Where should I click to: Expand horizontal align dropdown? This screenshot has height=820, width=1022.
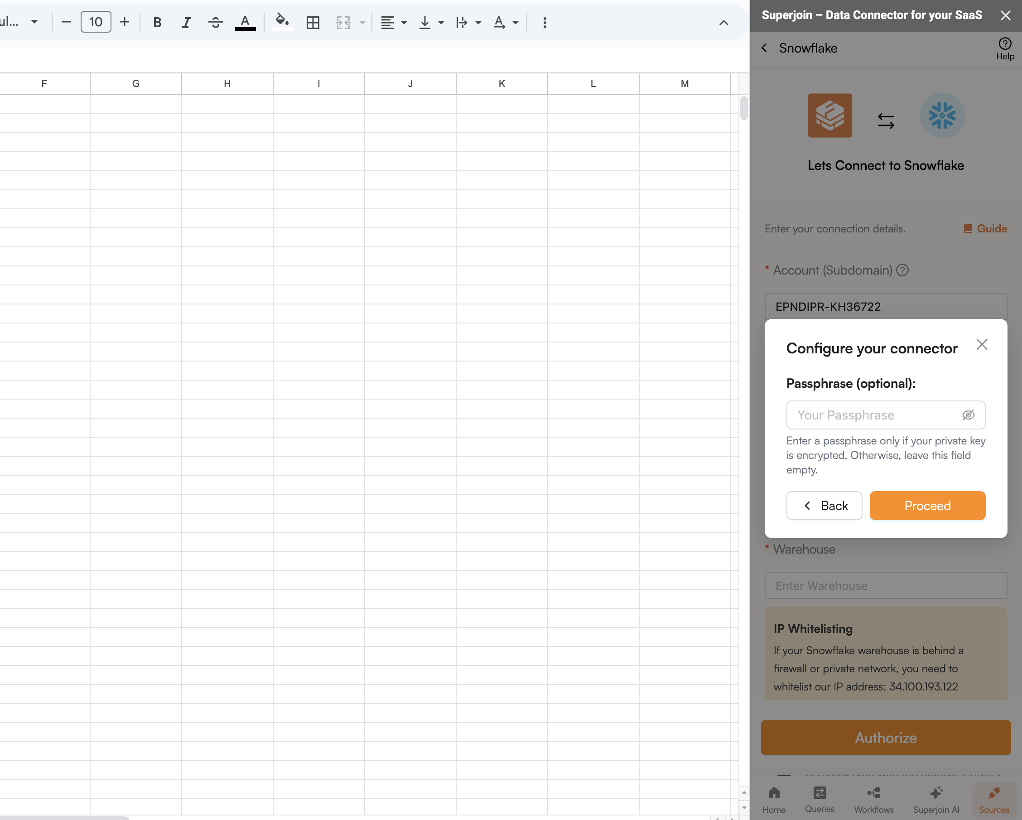tap(404, 22)
